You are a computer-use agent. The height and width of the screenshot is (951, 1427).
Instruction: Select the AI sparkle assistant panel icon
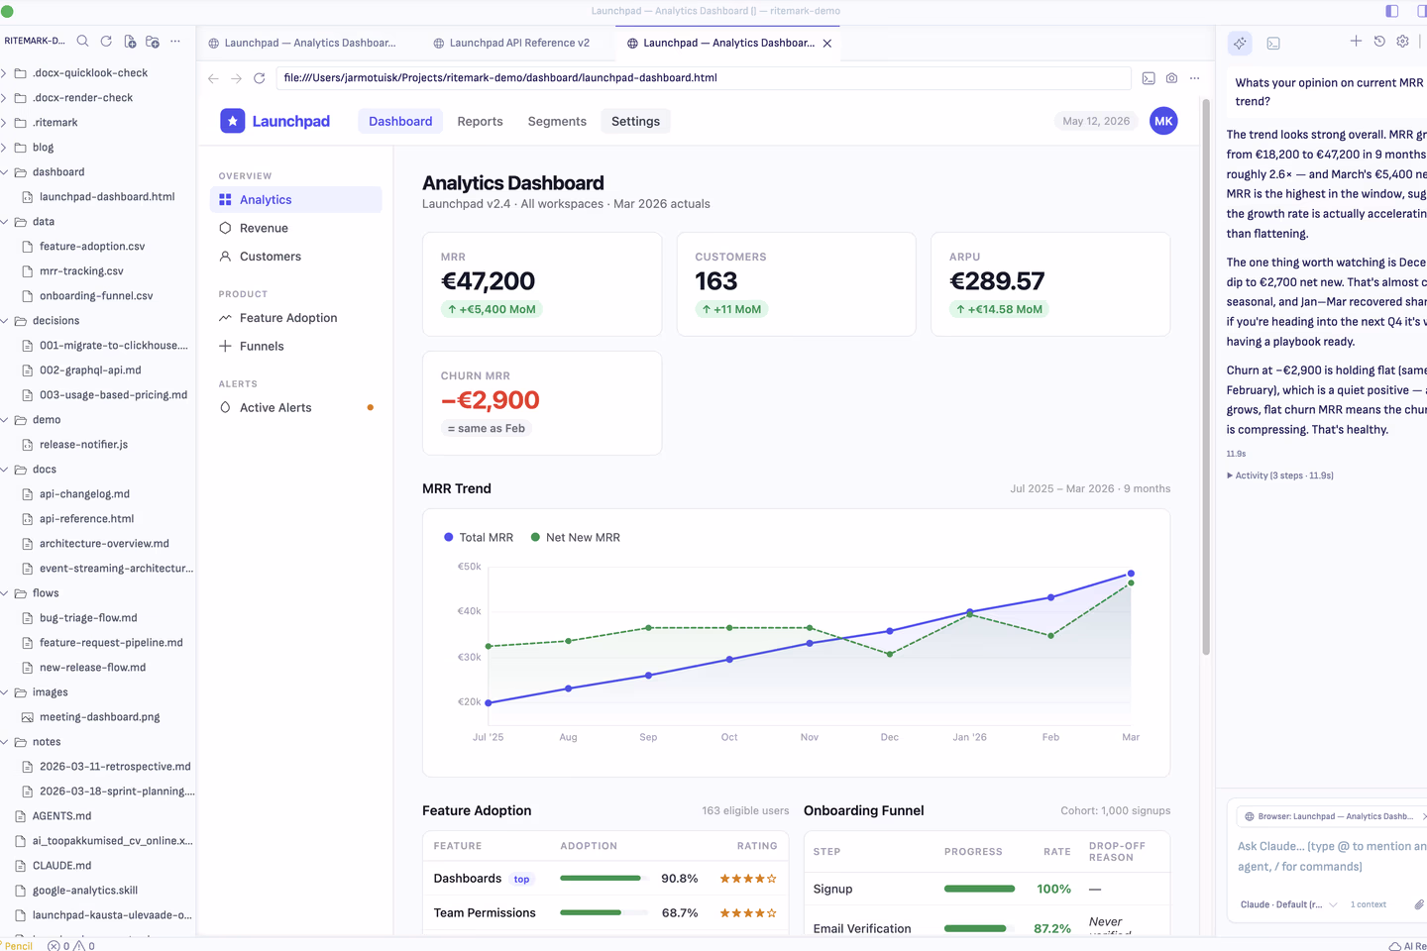[1240, 44]
